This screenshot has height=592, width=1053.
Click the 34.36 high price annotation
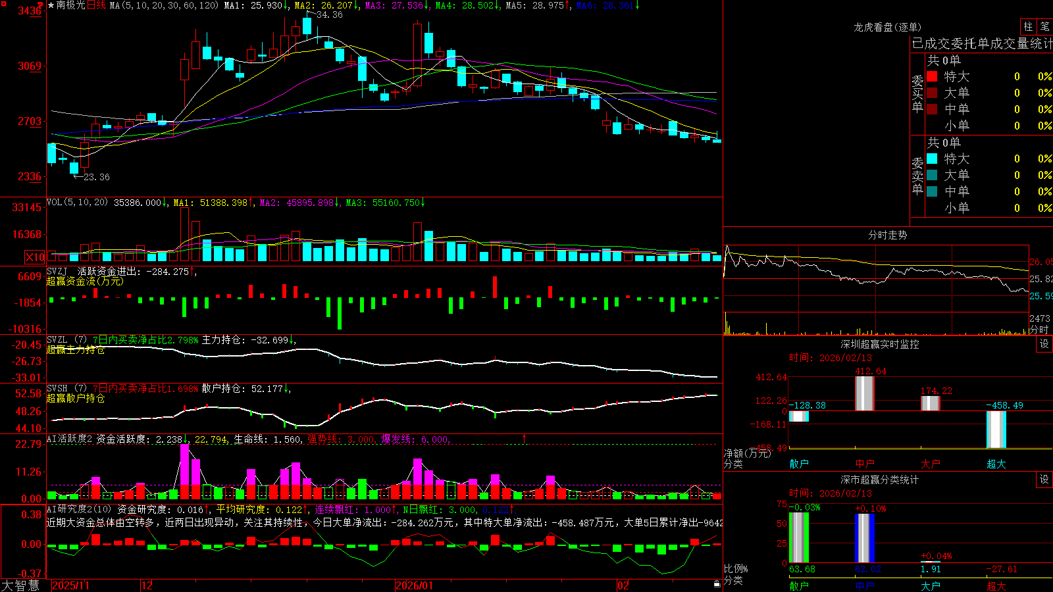click(329, 14)
